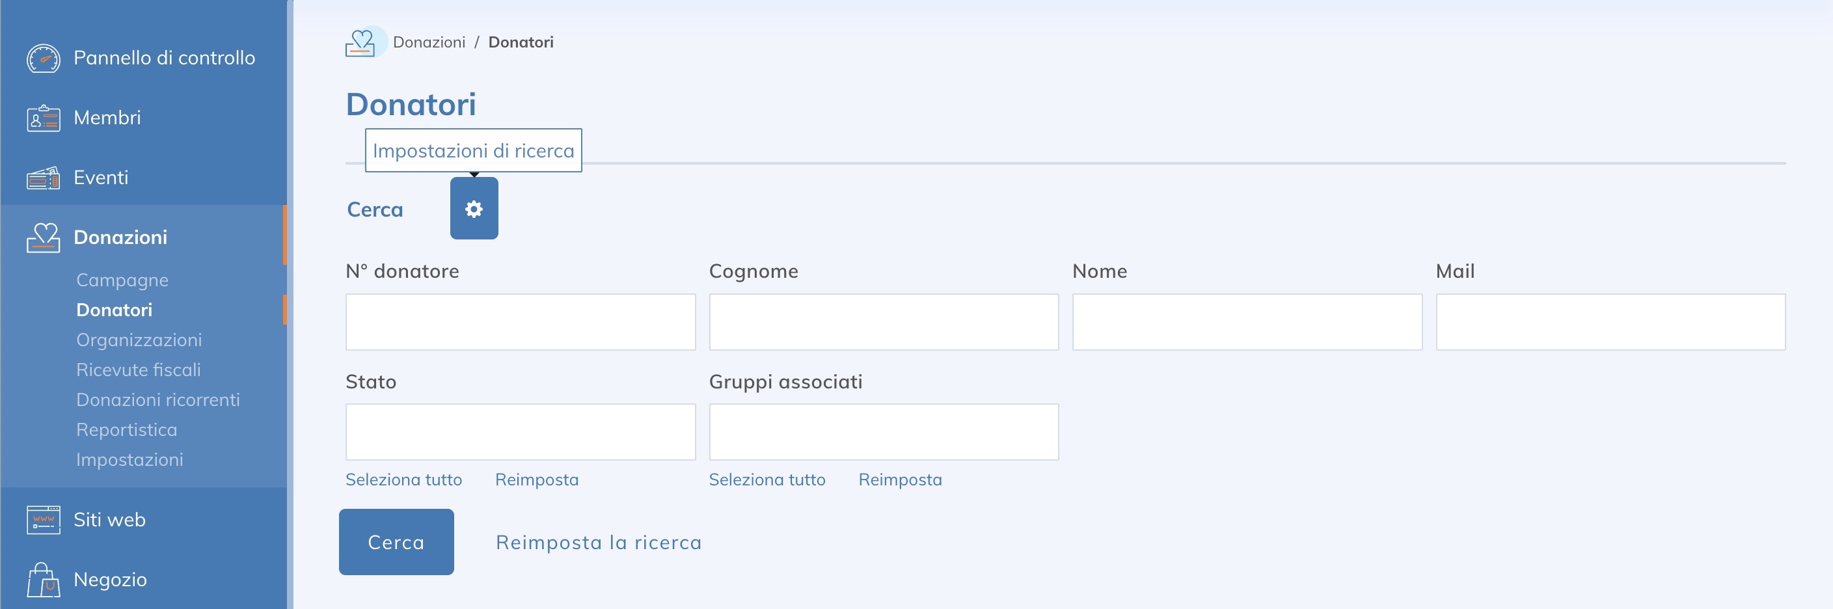The height and width of the screenshot is (609, 1833).
Task: Click the Cerca search button
Action: [396, 541]
